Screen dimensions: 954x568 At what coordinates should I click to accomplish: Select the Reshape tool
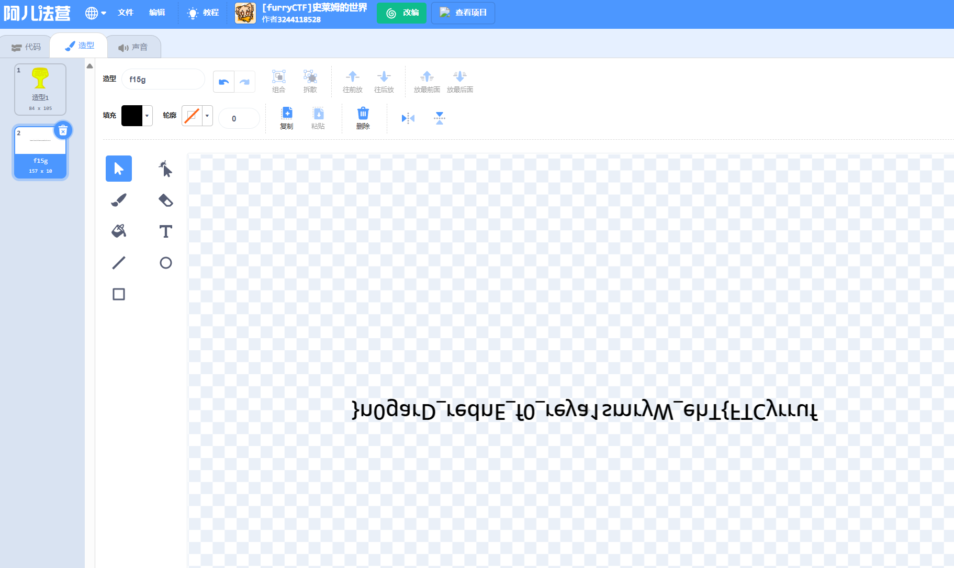tap(165, 169)
